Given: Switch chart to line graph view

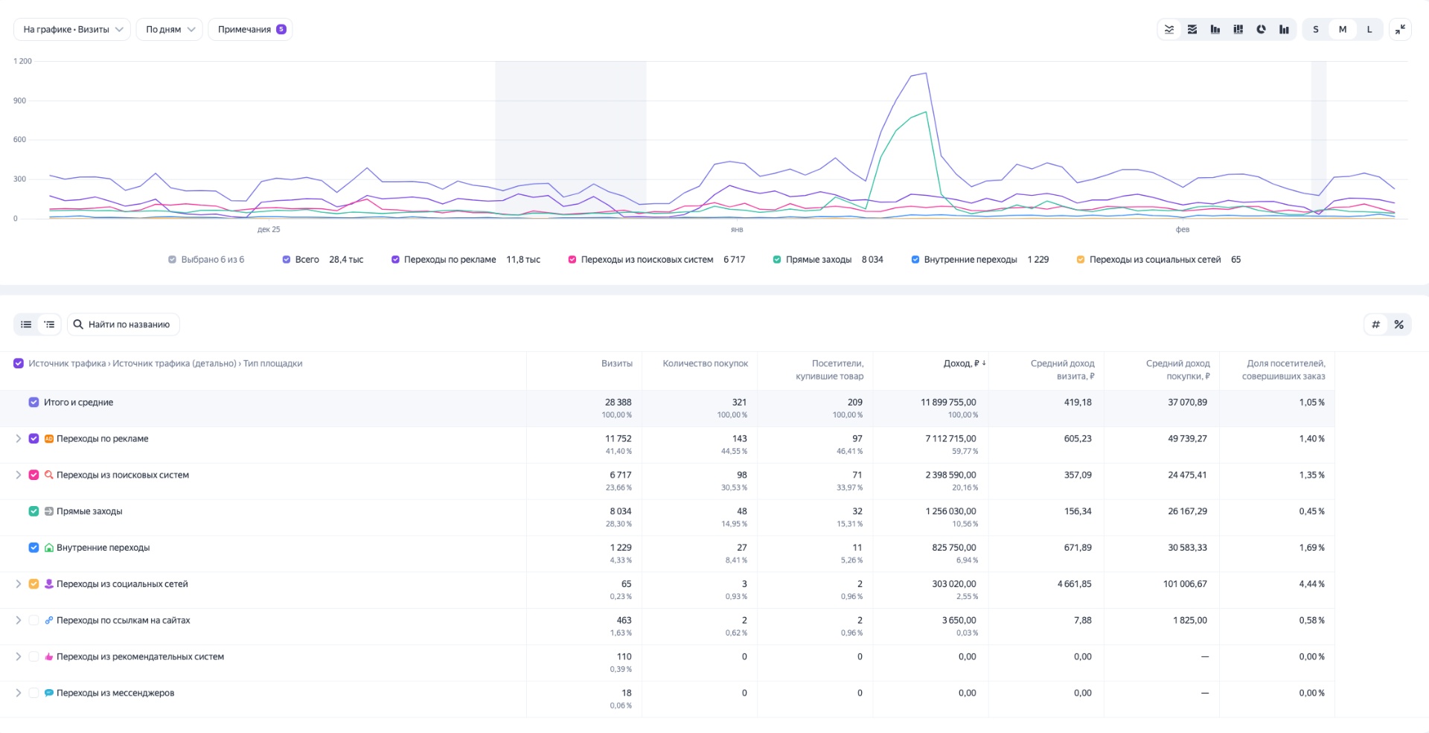Looking at the screenshot, I should pyautogui.click(x=1169, y=30).
